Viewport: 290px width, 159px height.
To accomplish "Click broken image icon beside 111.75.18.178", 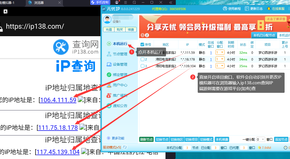I will 83,127.
